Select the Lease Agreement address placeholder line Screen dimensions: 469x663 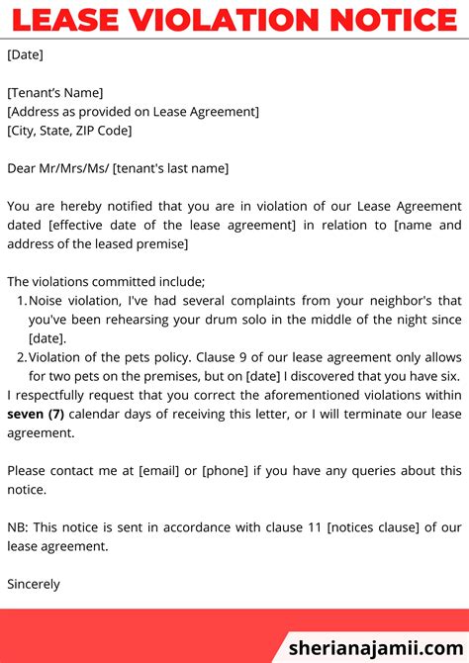tap(133, 112)
